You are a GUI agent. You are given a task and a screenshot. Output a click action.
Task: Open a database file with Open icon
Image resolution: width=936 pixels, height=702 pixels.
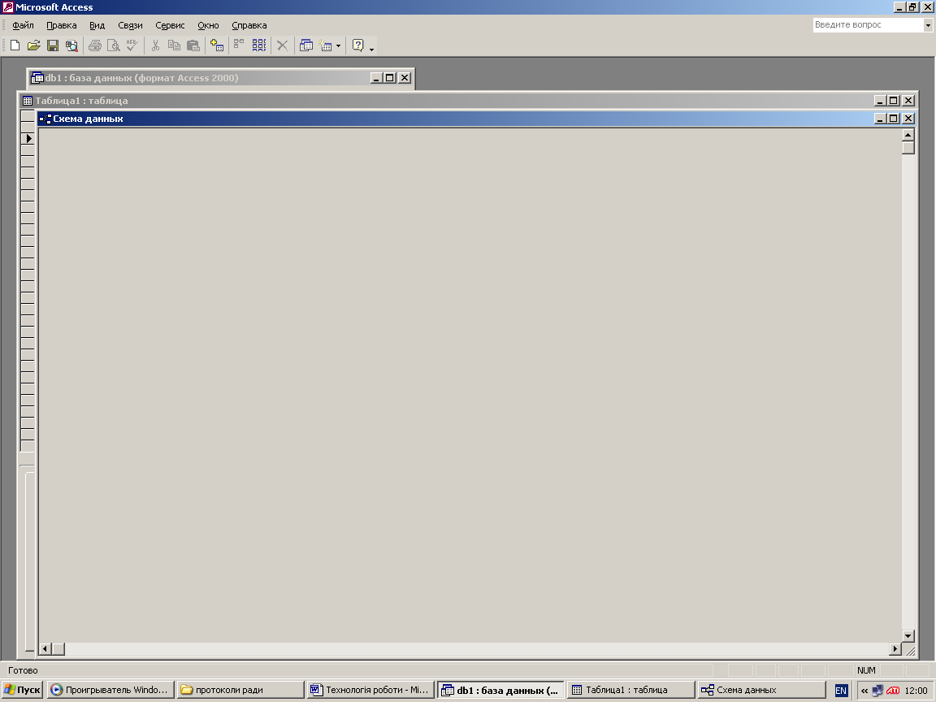coord(34,45)
